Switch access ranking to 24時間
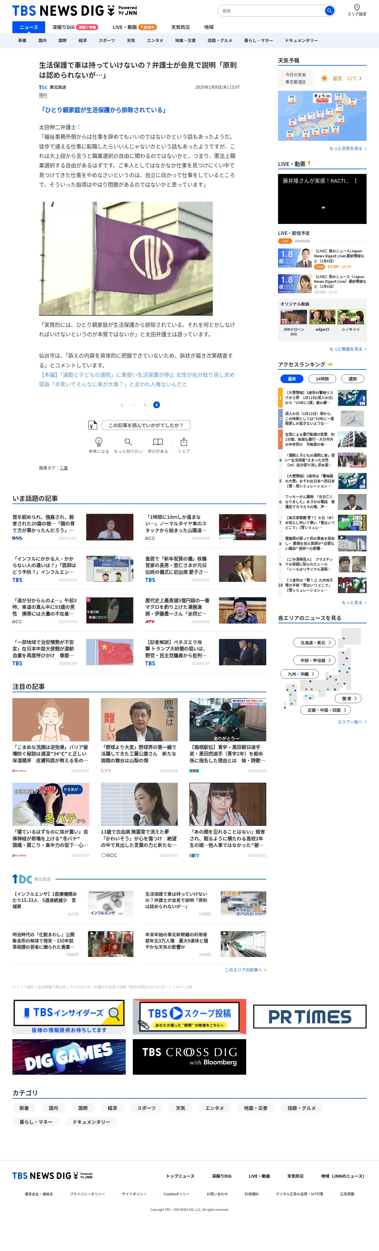The image size is (379, 1251). (x=322, y=379)
